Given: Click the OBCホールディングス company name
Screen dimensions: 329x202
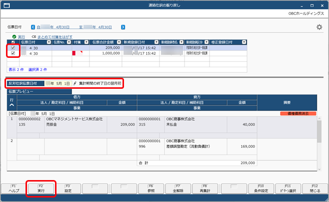Looking at the screenshot, I should pos(306,13).
